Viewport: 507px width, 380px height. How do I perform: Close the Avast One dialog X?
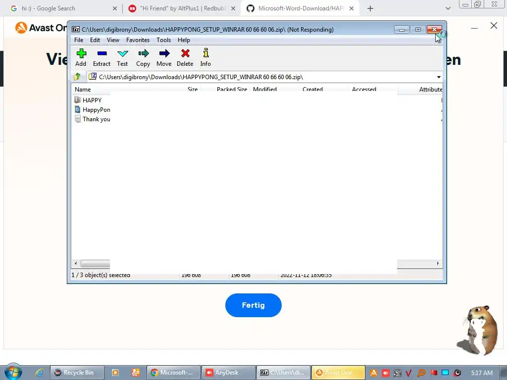click(494, 26)
